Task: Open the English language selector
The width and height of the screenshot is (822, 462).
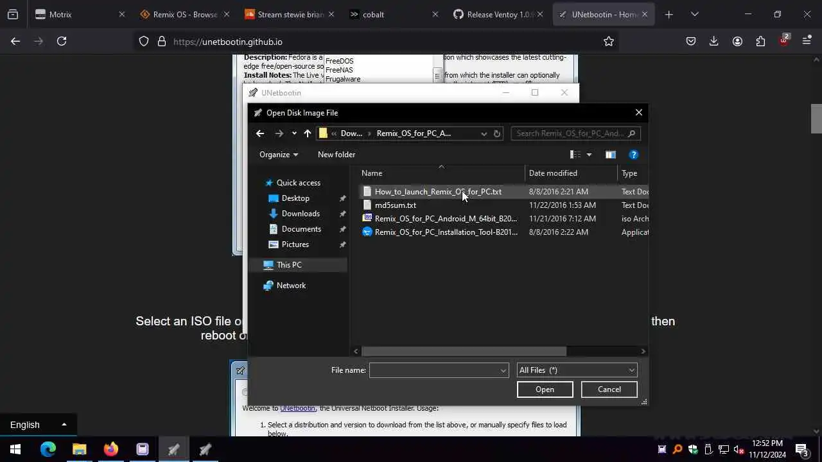Action: pos(38,425)
